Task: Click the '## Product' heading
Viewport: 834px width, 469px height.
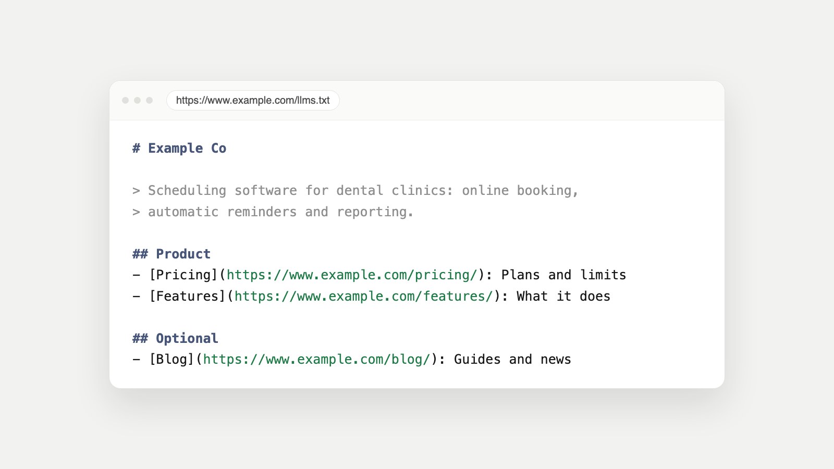Action: 171,254
